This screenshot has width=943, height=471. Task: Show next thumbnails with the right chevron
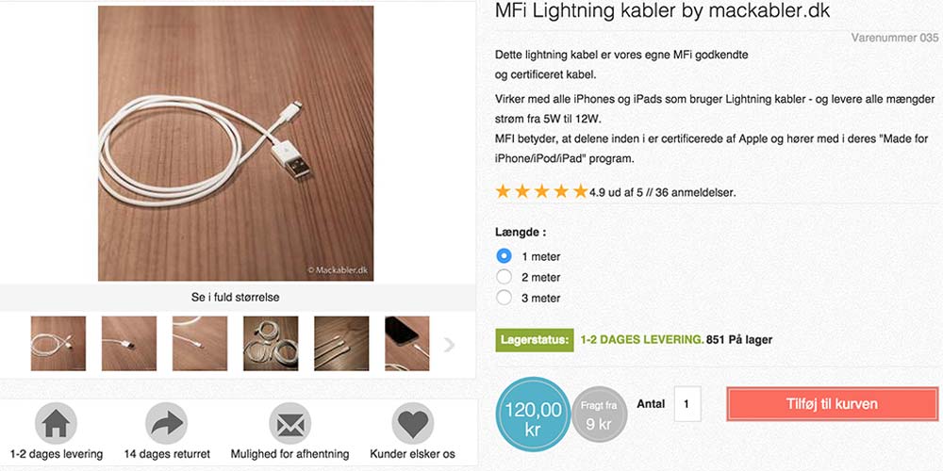[450, 345]
